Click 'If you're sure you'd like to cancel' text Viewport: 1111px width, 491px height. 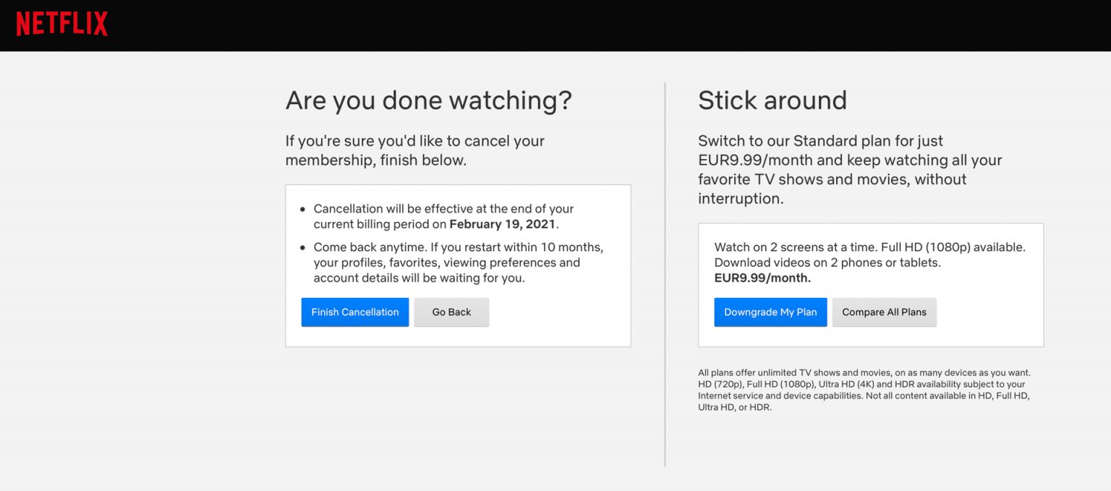click(415, 150)
